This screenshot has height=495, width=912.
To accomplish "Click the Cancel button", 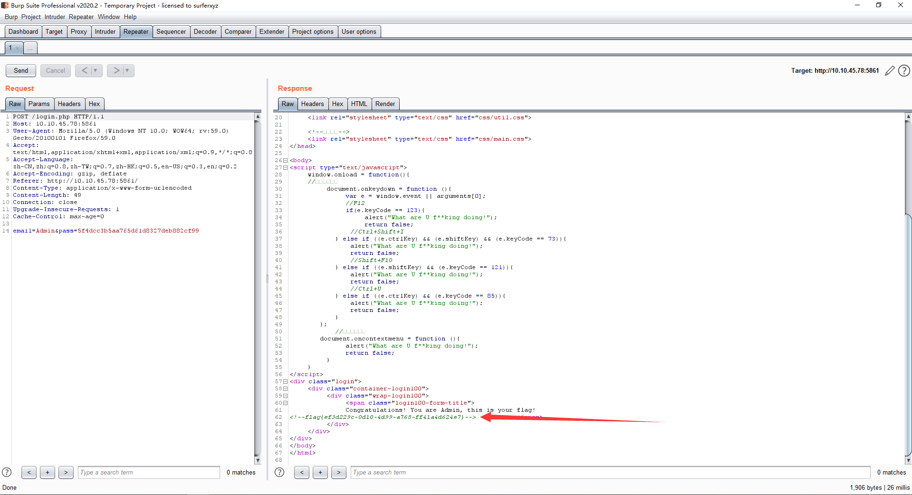I will point(56,70).
